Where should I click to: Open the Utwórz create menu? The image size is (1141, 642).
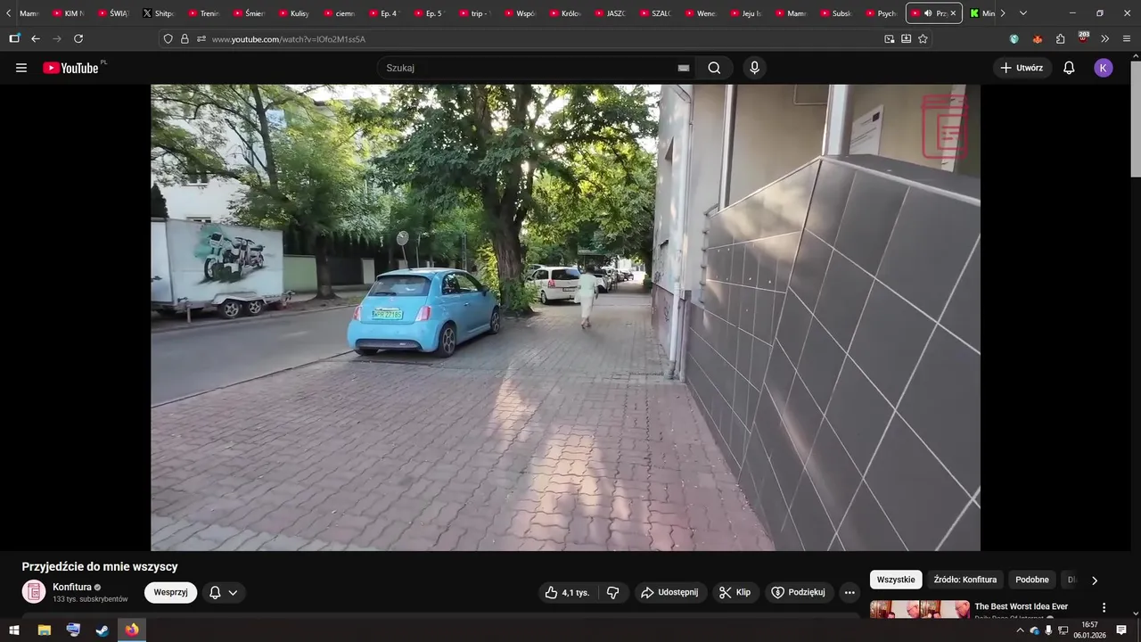[1022, 68]
